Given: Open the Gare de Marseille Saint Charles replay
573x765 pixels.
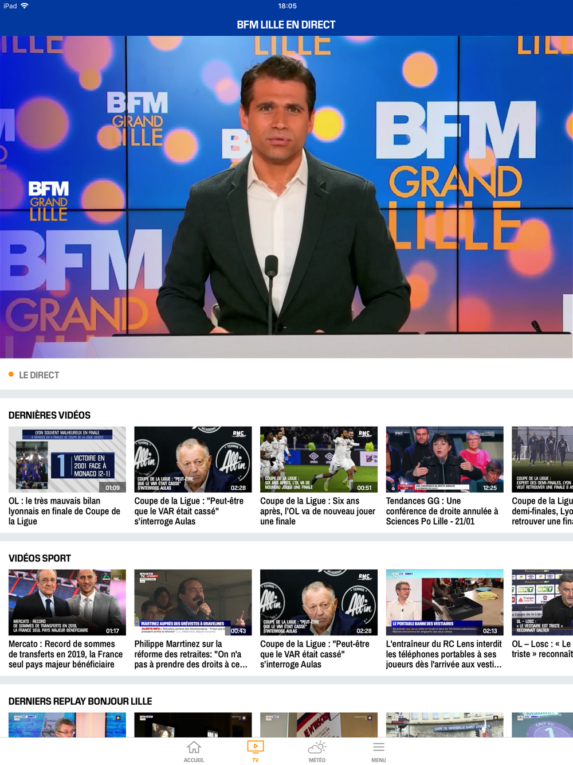Looking at the screenshot, I should pyautogui.click(x=445, y=725).
